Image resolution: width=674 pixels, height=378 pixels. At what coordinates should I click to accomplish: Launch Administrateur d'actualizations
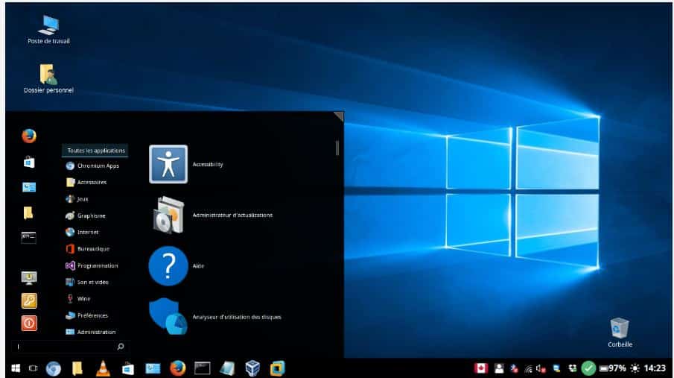(x=211, y=215)
